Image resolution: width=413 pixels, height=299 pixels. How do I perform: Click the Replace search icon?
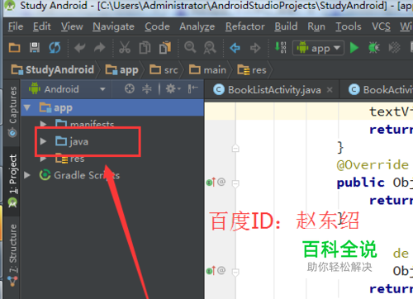tap(210, 48)
